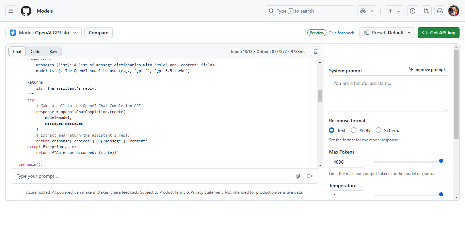Switch to the Code tab
Viewport: 465px width, 230px height.
[x=35, y=51]
